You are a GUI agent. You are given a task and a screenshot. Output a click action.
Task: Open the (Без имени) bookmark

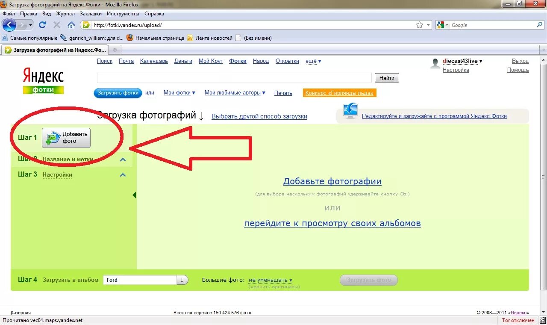[253, 38]
